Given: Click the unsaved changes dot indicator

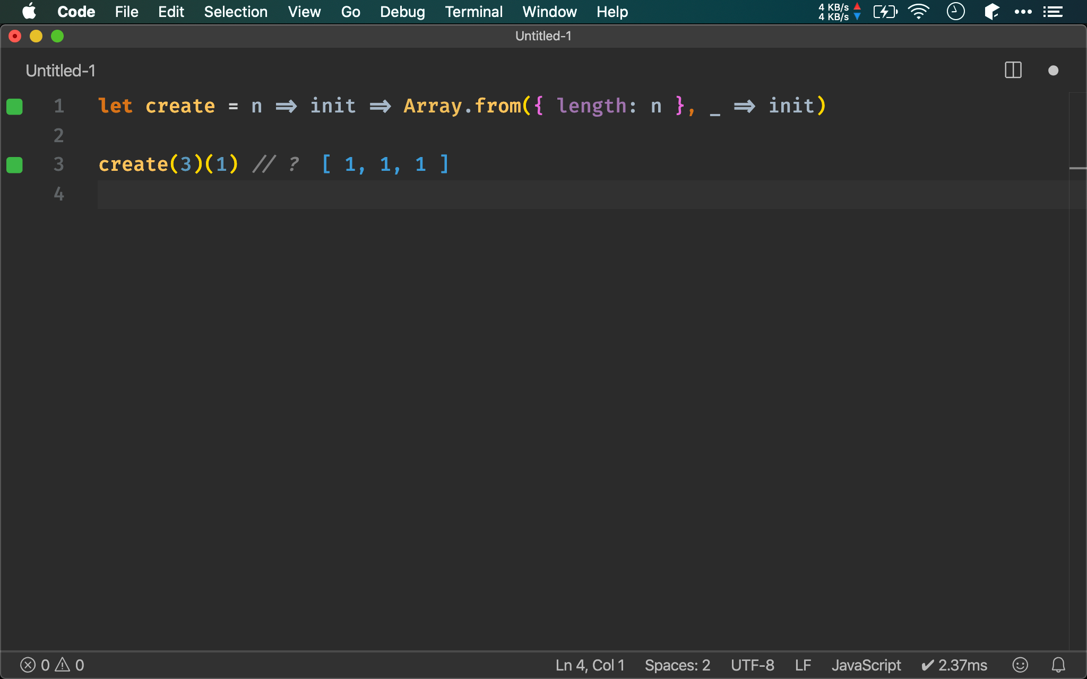Looking at the screenshot, I should tap(1053, 71).
